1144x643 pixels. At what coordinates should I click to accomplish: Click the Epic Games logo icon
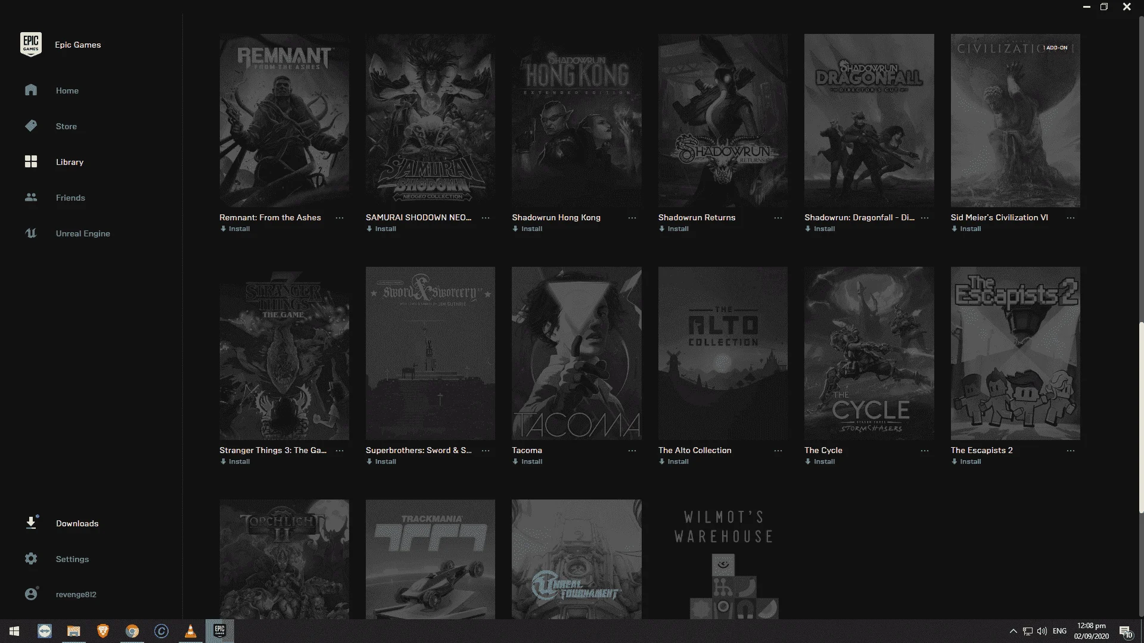coord(31,45)
